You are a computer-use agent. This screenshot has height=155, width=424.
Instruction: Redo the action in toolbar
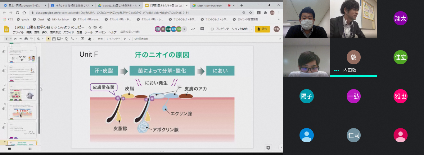tap(21, 39)
